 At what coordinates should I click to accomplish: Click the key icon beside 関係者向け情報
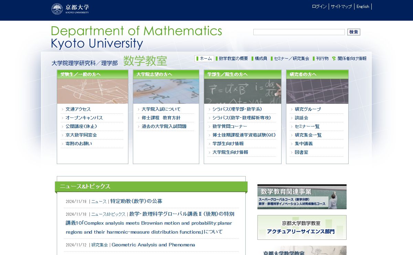(334, 59)
